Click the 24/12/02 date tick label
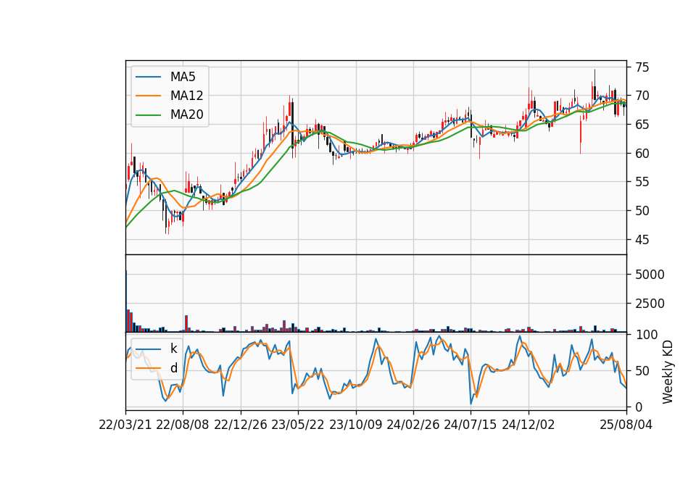 tap(529, 425)
